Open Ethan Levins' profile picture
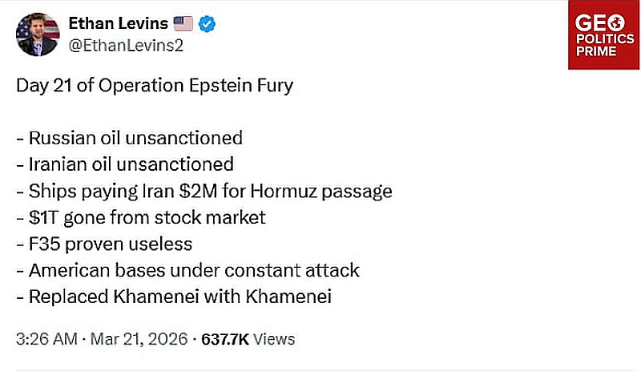The height and width of the screenshot is (372, 641). tap(38, 34)
